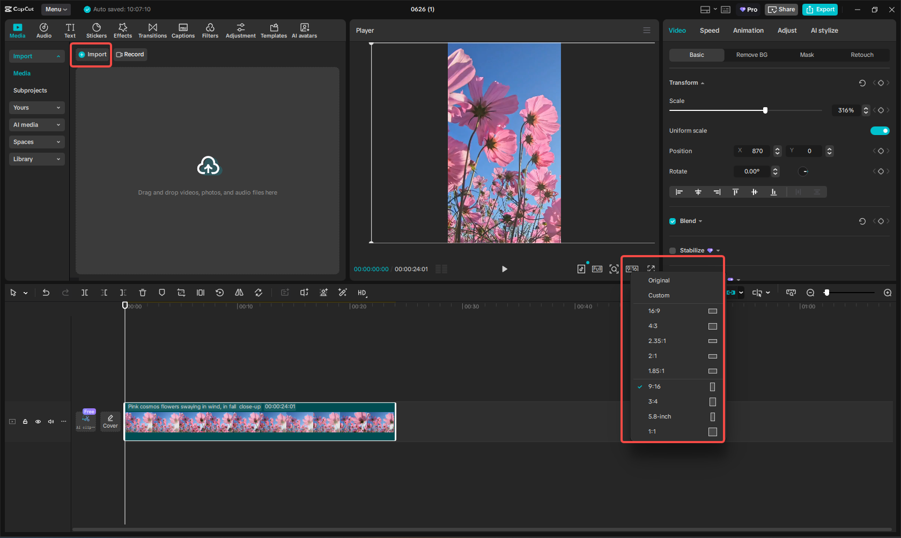The height and width of the screenshot is (538, 901).
Task: Click the Mirror flip icon in timeline toolbar
Action: (239, 293)
